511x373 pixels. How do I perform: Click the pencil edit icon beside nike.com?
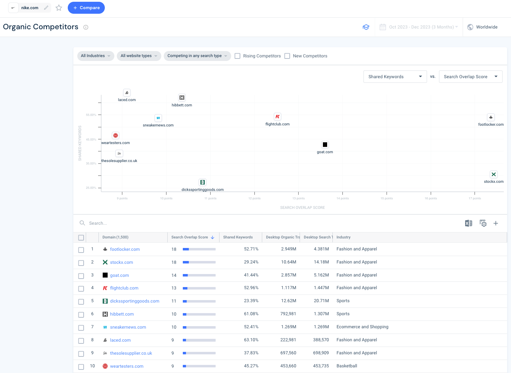tap(46, 8)
